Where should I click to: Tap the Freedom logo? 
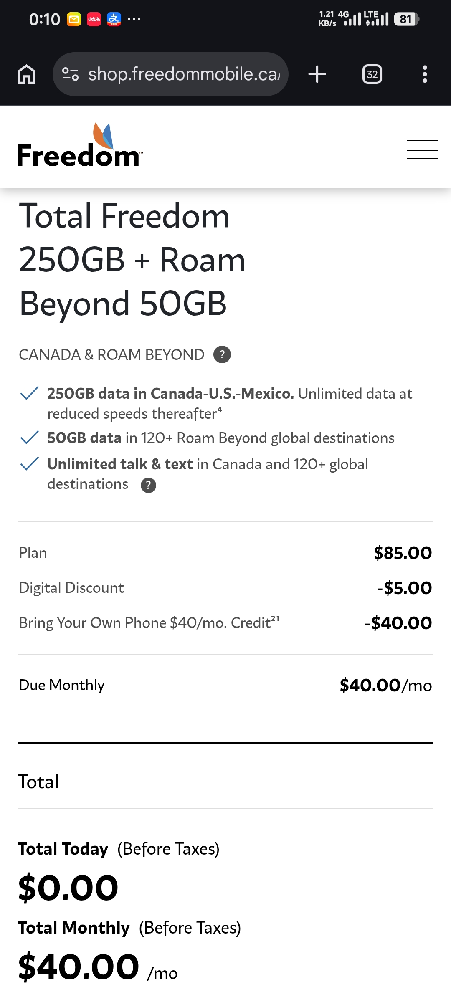click(79, 146)
